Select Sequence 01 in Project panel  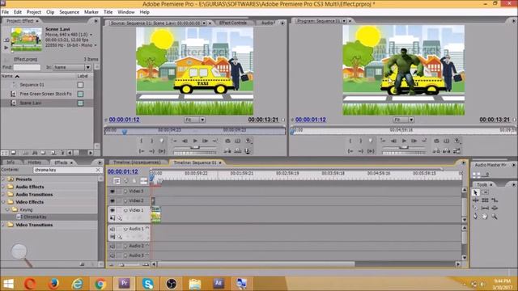[x=32, y=85]
